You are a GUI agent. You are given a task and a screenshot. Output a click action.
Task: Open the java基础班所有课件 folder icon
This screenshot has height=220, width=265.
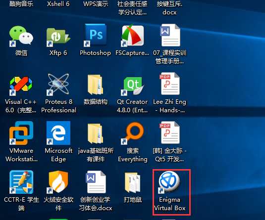(95, 133)
